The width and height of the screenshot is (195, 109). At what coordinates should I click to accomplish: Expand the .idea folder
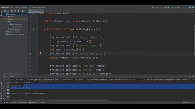(6, 17)
